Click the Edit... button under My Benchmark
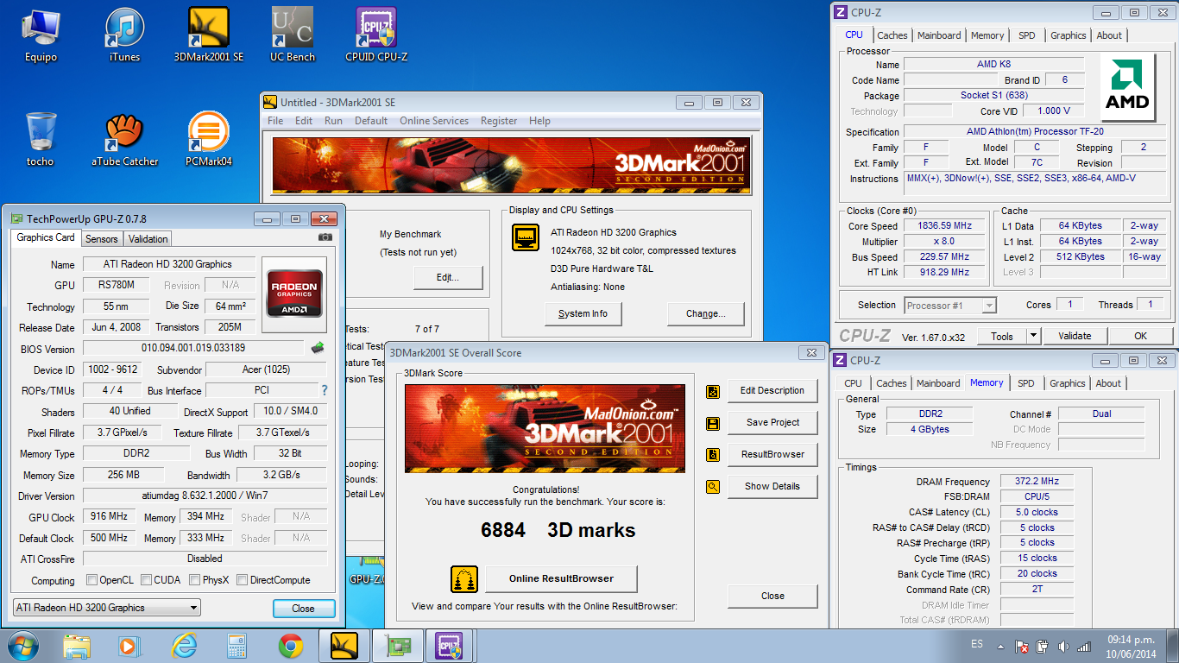Image resolution: width=1179 pixels, height=663 pixels. [447, 277]
